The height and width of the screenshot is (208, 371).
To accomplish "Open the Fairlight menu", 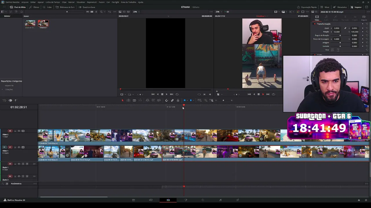I will (x=115, y=2).
